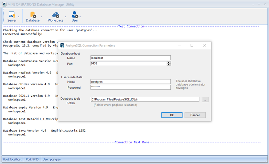
Task: Click the 'Database tools' group label
Action: point(70,99)
